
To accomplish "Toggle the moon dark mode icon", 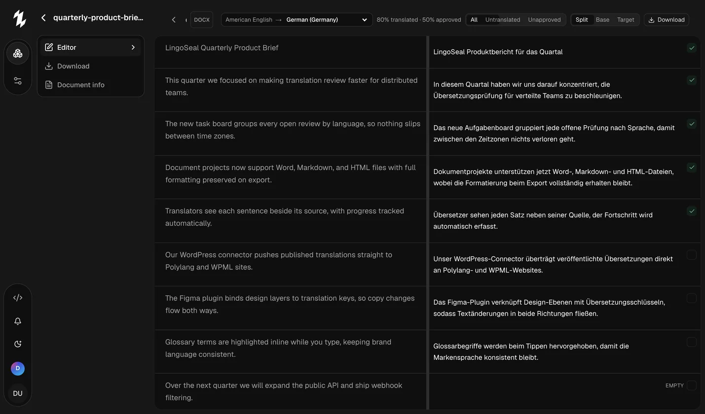I will pyautogui.click(x=18, y=344).
